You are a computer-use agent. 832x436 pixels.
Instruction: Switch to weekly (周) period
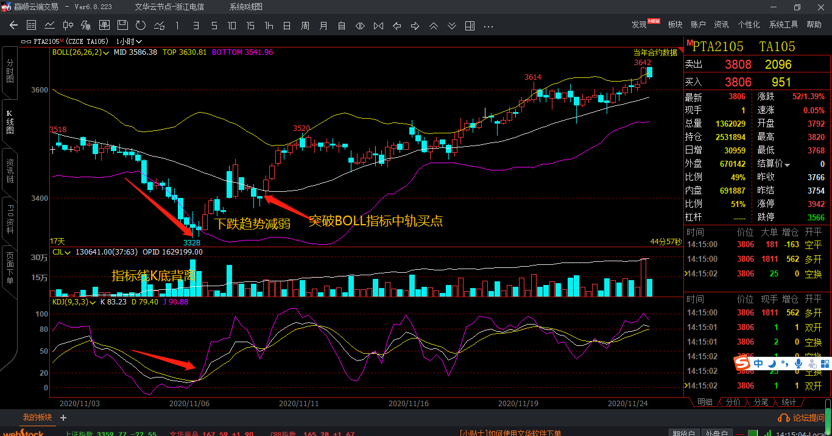[x=305, y=26]
